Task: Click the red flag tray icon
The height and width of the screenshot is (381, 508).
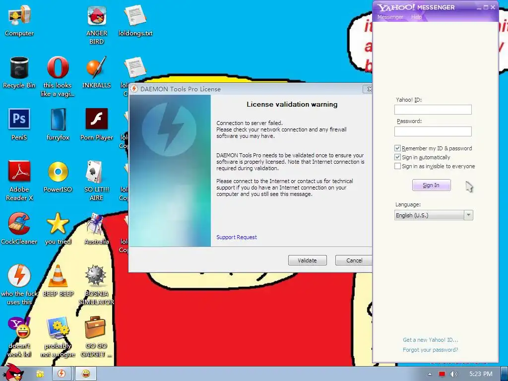Action: pyautogui.click(x=442, y=374)
